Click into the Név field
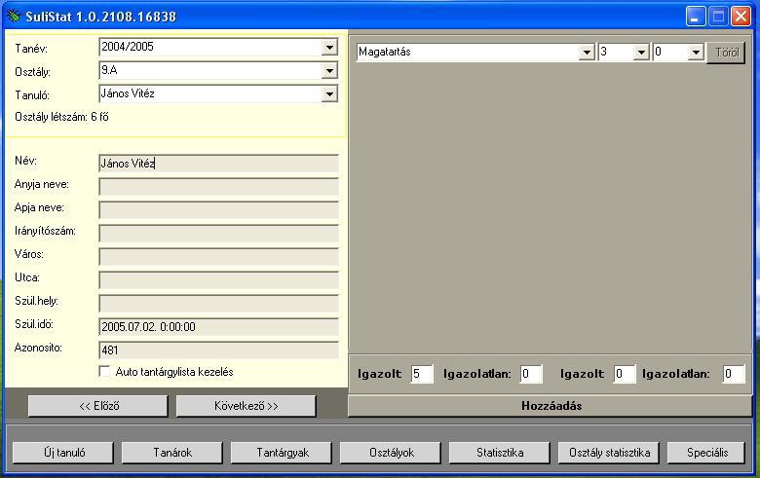This screenshot has height=478, width=760. pyautogui.click(x=218, y=164)
